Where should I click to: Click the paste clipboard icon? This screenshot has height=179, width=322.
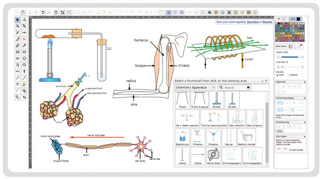[23, 13]
